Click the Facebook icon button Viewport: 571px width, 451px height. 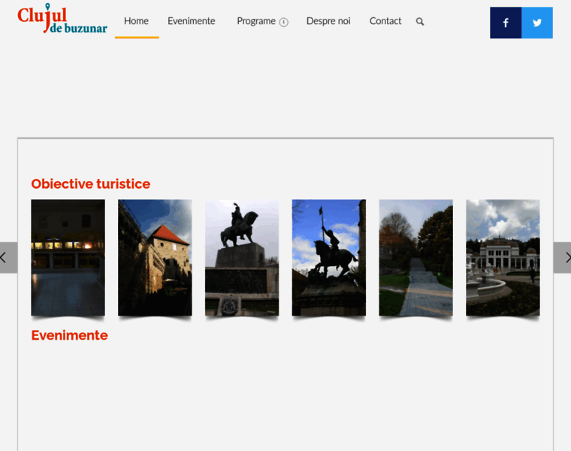[x=506, y=23]
